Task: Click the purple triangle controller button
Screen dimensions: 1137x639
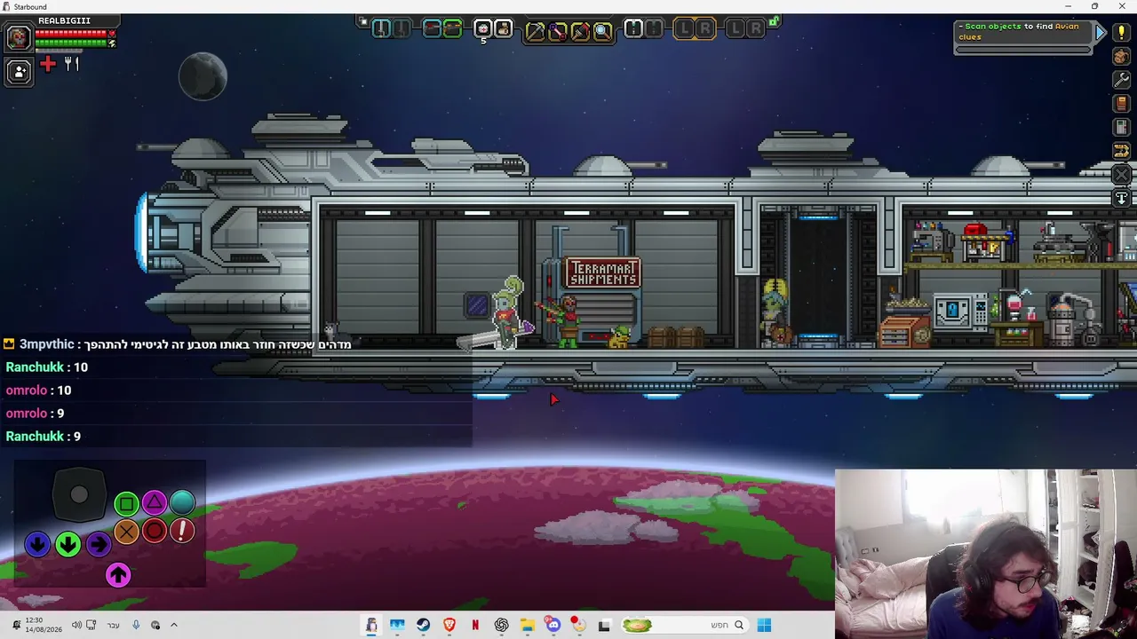Action: pyautogui.click(x=155, y=503)
